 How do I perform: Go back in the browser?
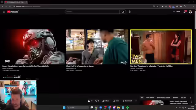(2, 6)
